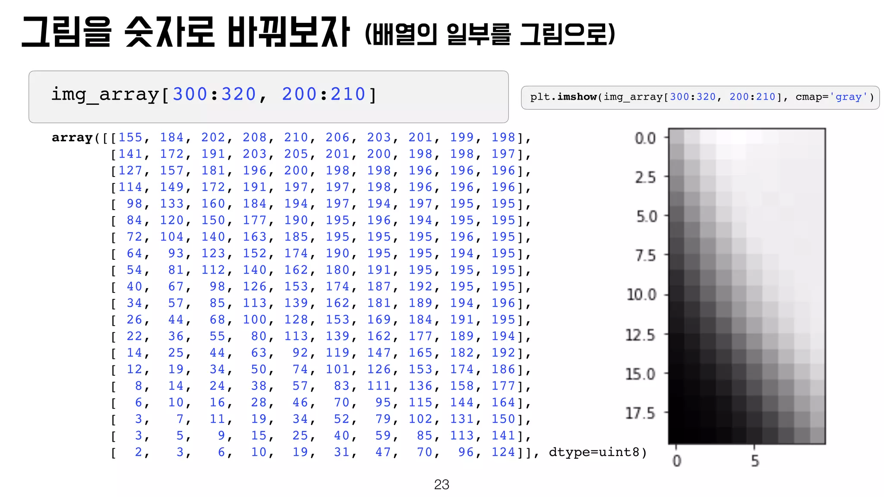Click the array value 100

tap(255, 319)
